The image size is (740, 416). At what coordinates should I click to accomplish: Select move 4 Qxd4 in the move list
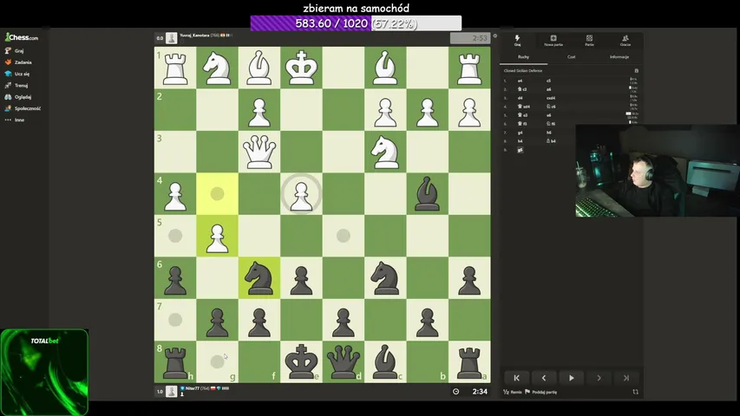point(524,107)
